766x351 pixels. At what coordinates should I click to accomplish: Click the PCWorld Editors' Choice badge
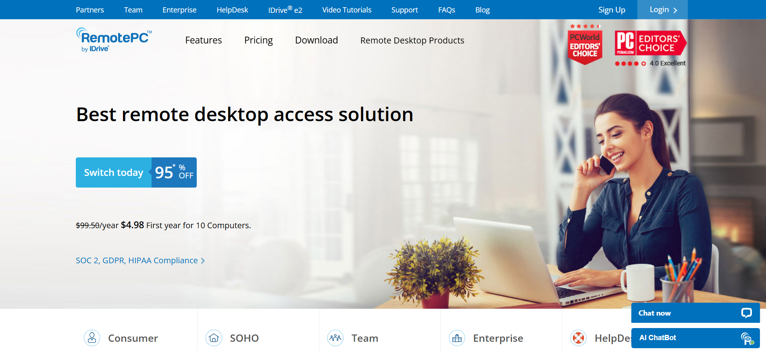tap(585, 44)
